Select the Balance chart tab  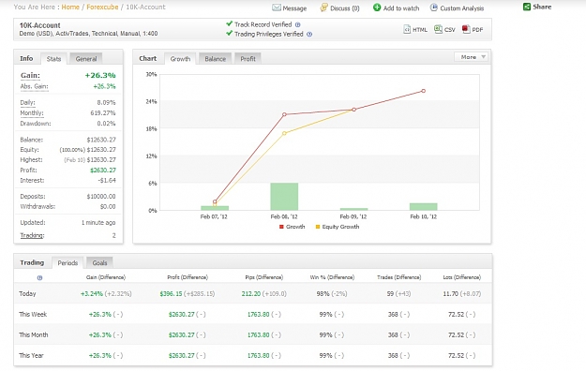(216, 59)
